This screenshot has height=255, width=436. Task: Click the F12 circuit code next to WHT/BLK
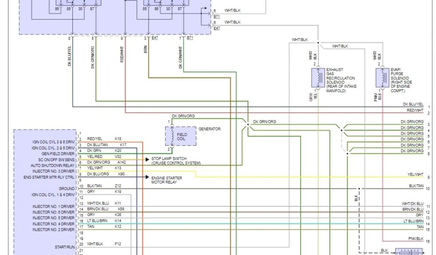118,244
